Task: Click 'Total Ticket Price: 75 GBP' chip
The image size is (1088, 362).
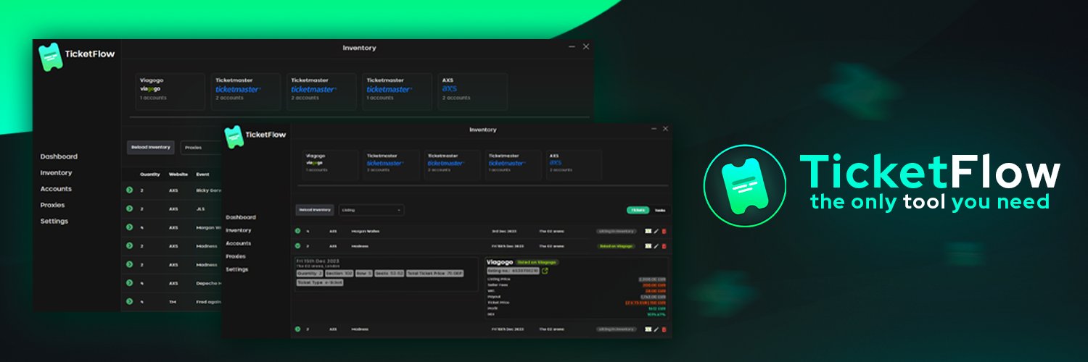Action: (435, 273)
